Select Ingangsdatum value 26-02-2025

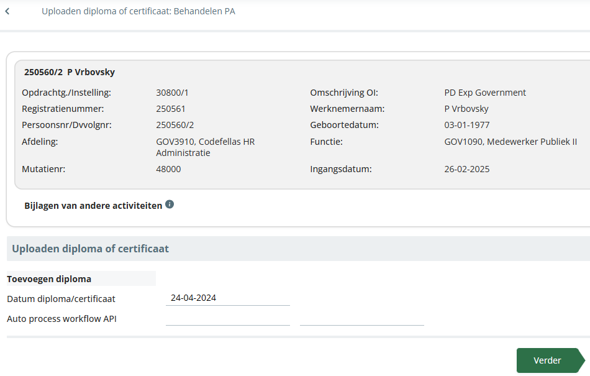[467, 169]
